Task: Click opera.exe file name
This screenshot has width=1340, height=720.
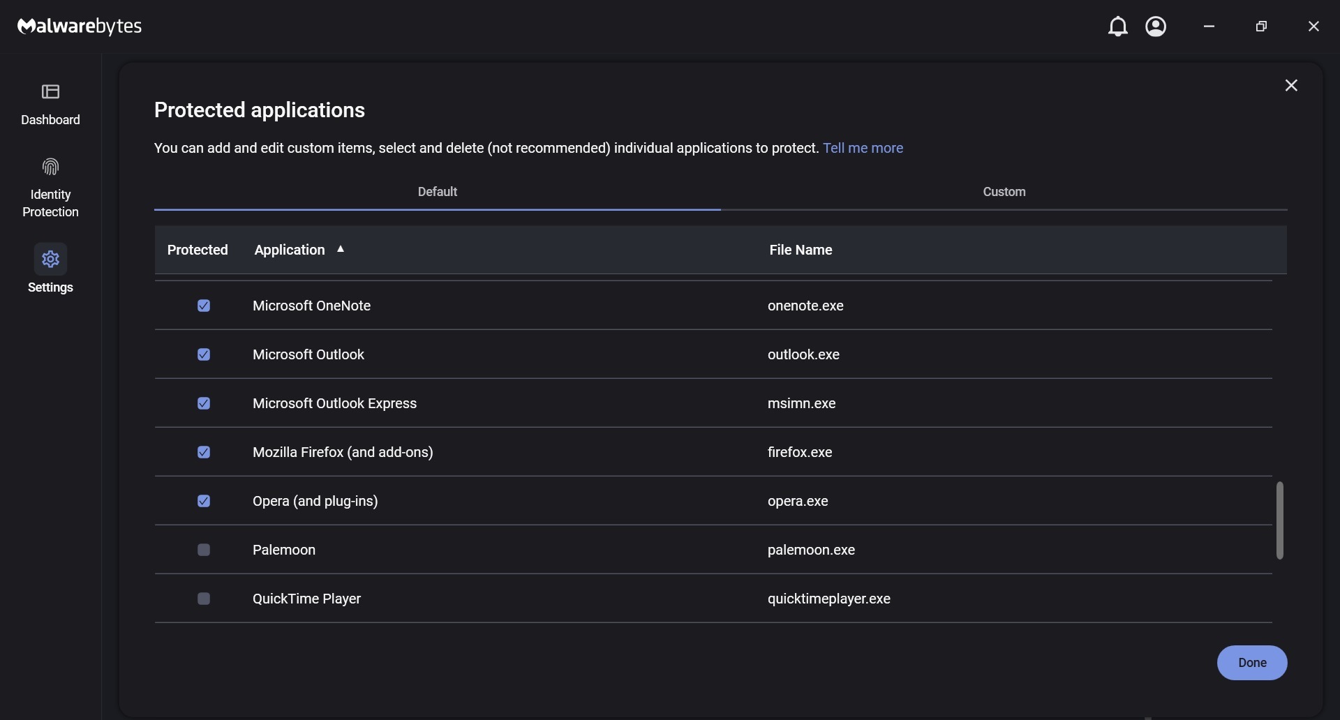Action: point(798,501)
